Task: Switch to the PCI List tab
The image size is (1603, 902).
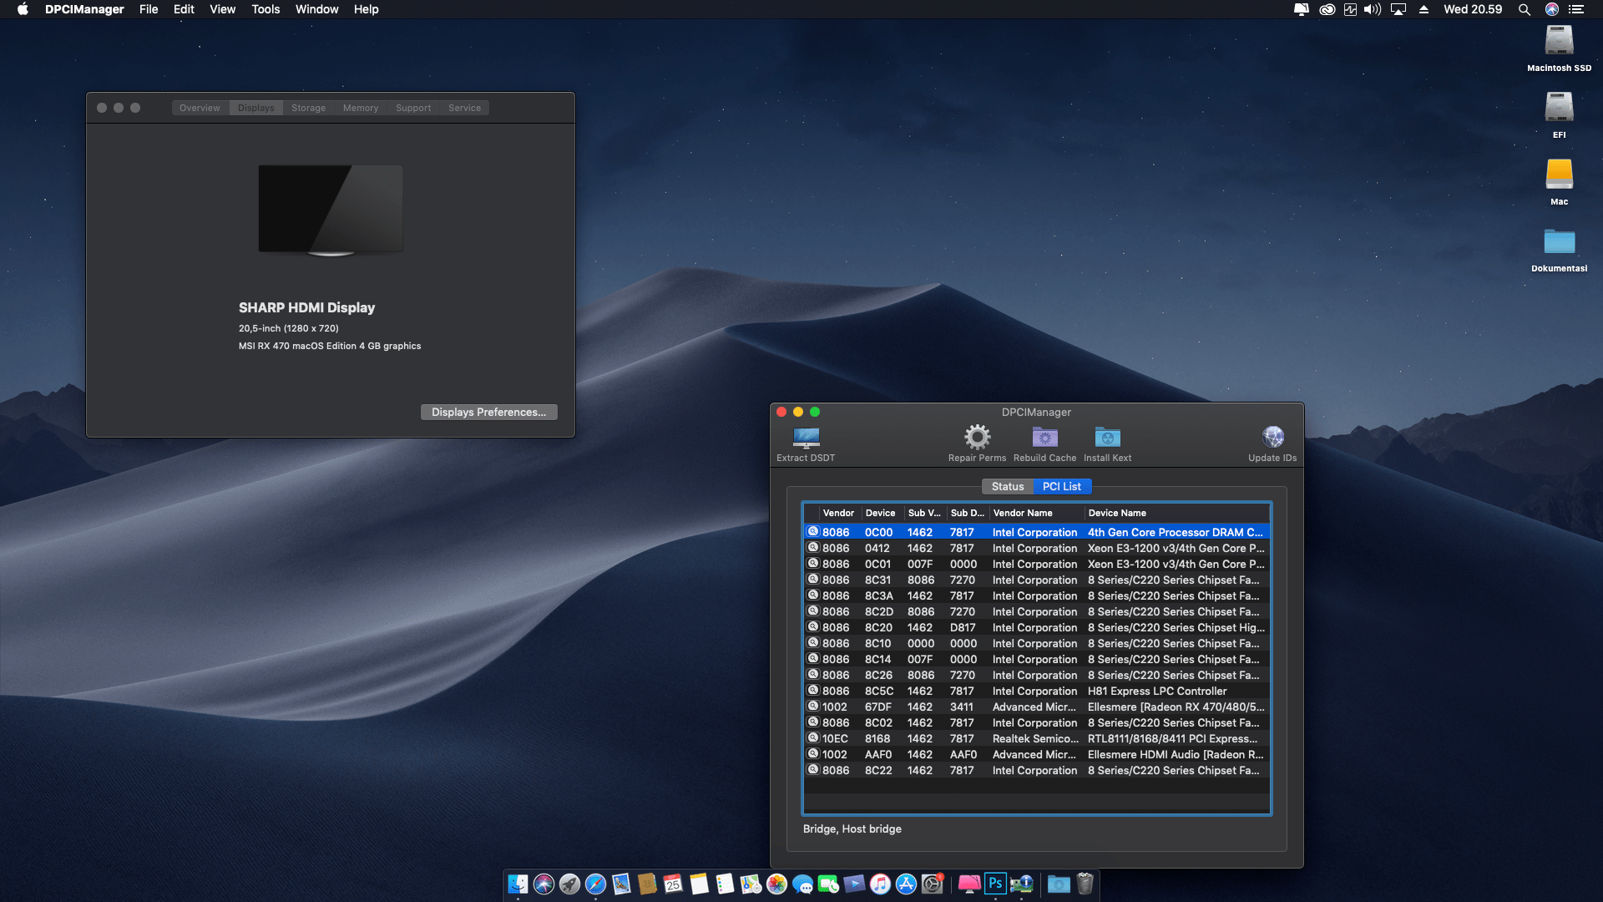Action: tap(1062, 486)
